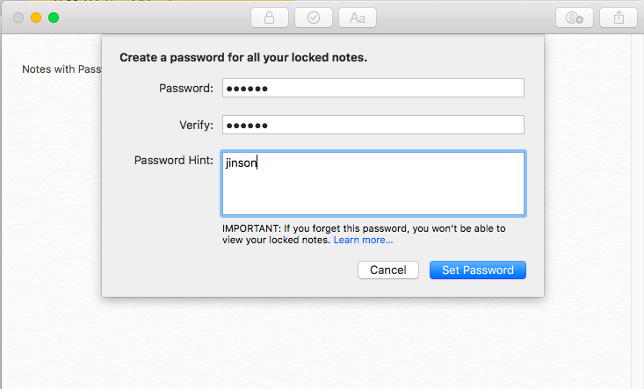Click the Password Hint label
This screenshot has width=644, height=389.
click(174, 160)
